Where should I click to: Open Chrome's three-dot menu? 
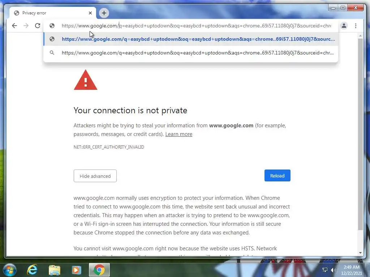coord(356,26)
